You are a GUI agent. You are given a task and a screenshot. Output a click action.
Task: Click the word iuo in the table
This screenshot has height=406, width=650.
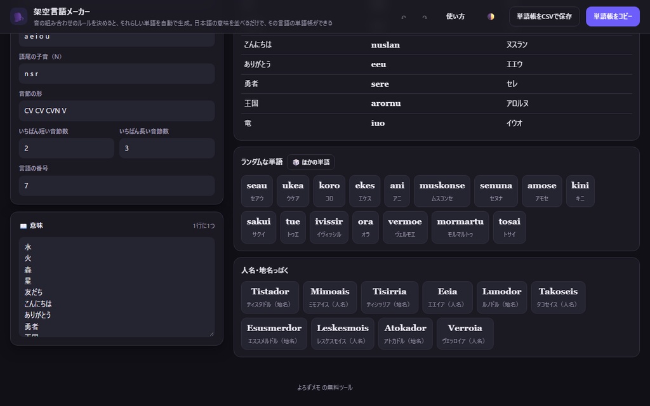point(378,124)
